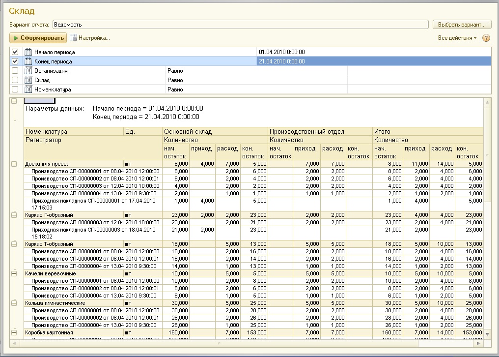Click the Номенклатура filter icon

click(x=28, y=89)
